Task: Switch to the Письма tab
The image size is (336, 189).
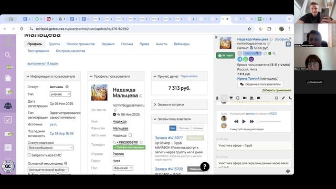Action: [127, 44]
